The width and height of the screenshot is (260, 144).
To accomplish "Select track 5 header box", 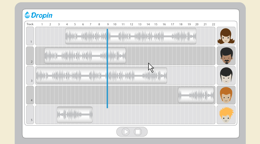I will click(x=30, y=115).
